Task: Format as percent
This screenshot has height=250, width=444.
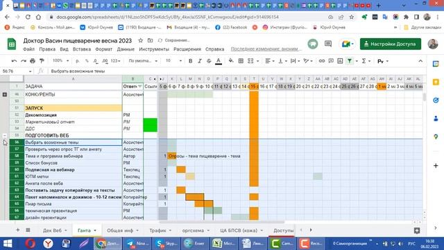Action: pos(87,61)
